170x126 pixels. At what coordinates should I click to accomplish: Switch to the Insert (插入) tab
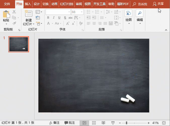[28, 4]
